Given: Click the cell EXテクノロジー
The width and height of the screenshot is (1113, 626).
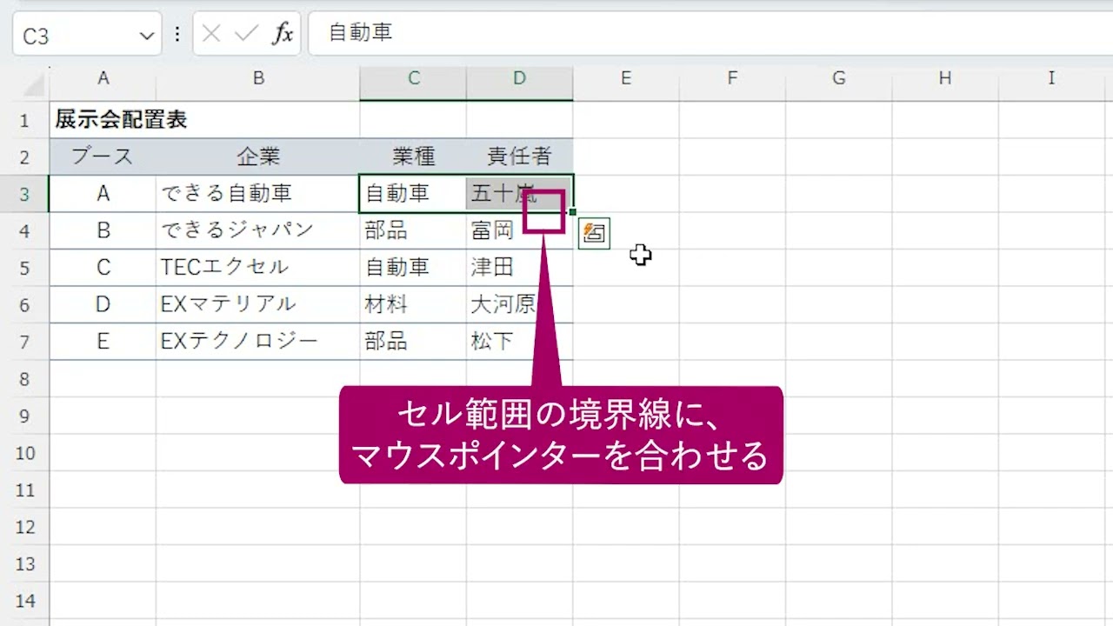Looking at the screenshot, I should (x=258, y=342).
